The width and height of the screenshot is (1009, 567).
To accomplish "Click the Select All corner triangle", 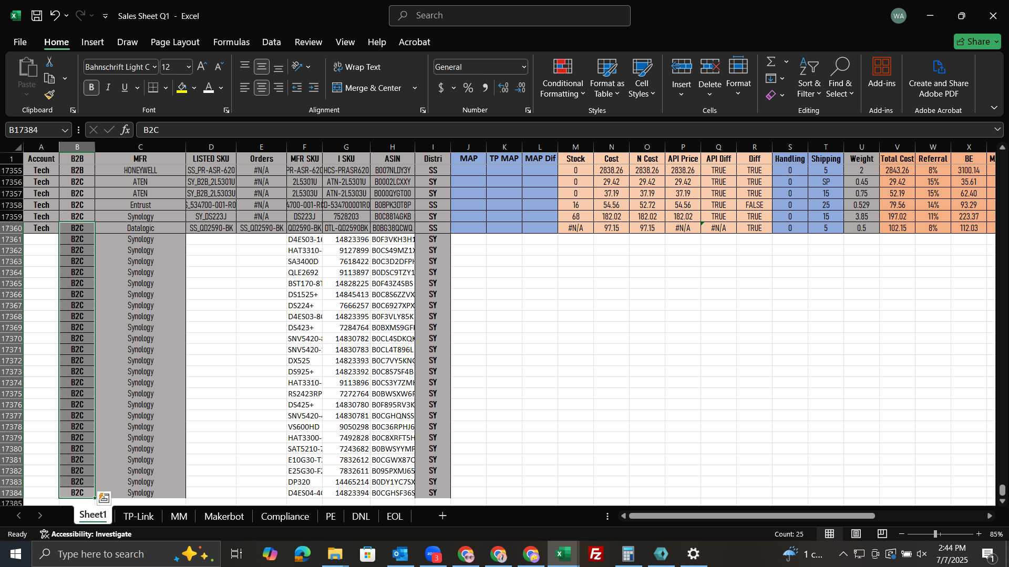I will (x=18, y=147).
